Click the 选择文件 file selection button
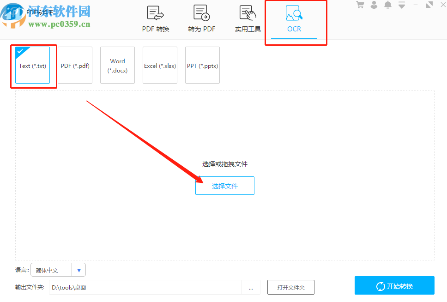This screenshot has height=302, width=447. click(225, 185)
